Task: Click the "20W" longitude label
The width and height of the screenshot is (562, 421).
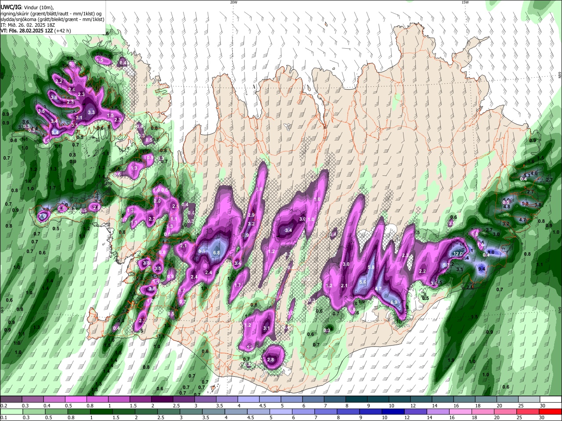Action: [234, 2]
